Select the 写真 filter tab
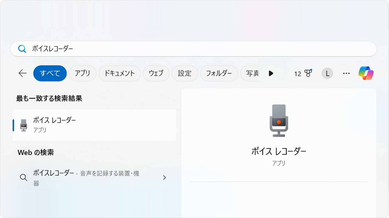 pyautogui.click(x=250, y=73)
